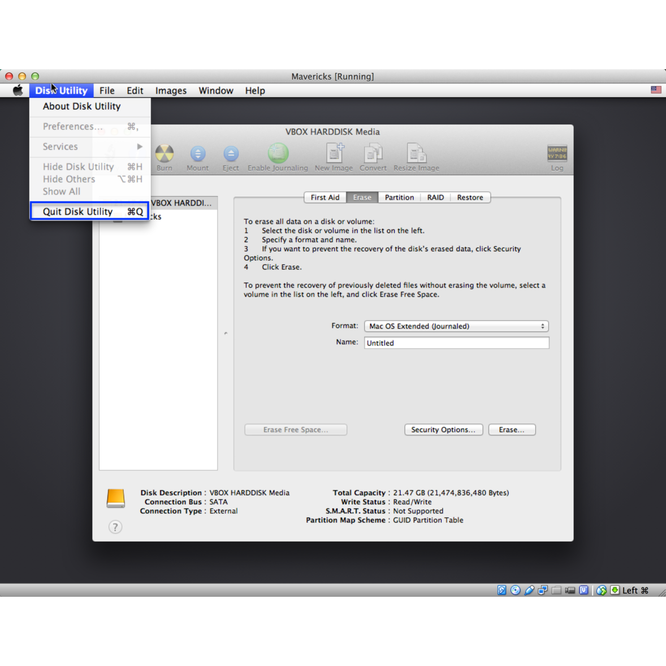Click the Burn toolbar icon
This screenshot has height=666, width=666.
(x=164, y=155)
